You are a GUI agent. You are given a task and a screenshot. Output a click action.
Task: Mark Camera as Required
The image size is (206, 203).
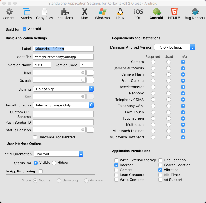pyautogui.click(x=153, y=62)
